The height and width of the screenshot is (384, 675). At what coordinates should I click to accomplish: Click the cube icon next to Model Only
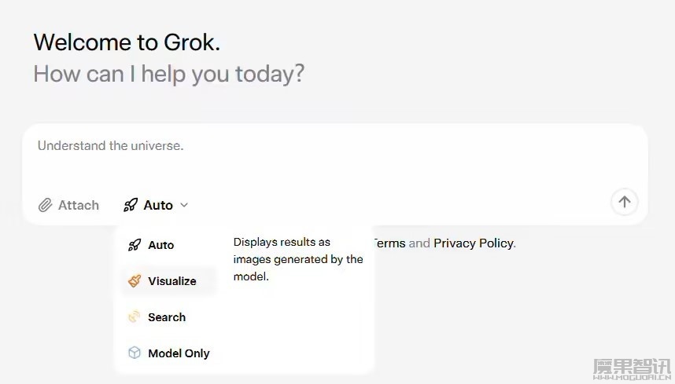[x=135, y=353]
